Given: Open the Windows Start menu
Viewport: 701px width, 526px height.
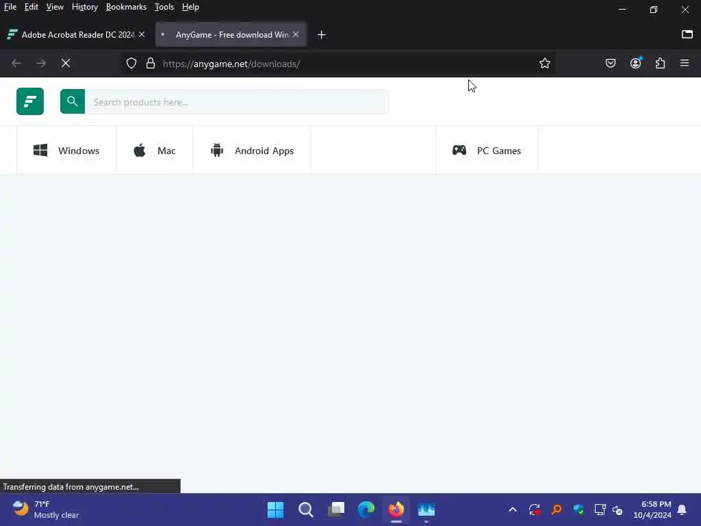Looking at the screenshot, I should coord(275,510).
